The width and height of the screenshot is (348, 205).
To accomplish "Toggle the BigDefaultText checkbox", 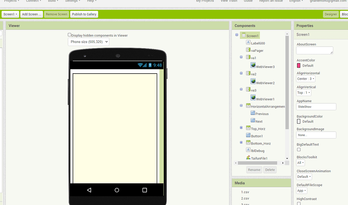I will pyautogui.click(x=299, y=150).
